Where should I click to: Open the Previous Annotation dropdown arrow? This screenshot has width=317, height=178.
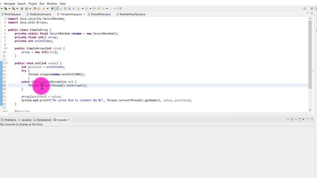pyautogui.click(x=90, y=8)
